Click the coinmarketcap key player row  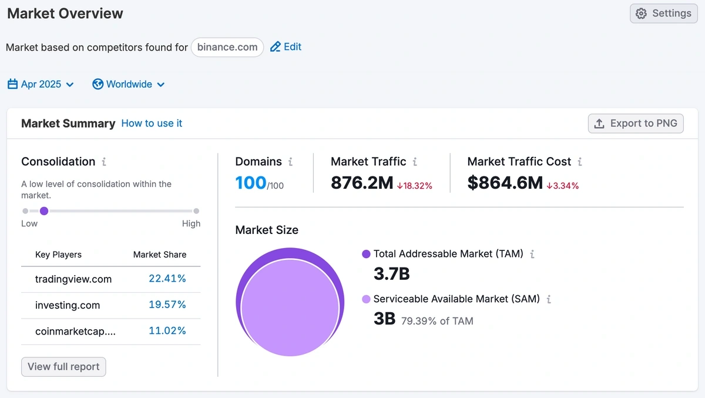(75, 332)
